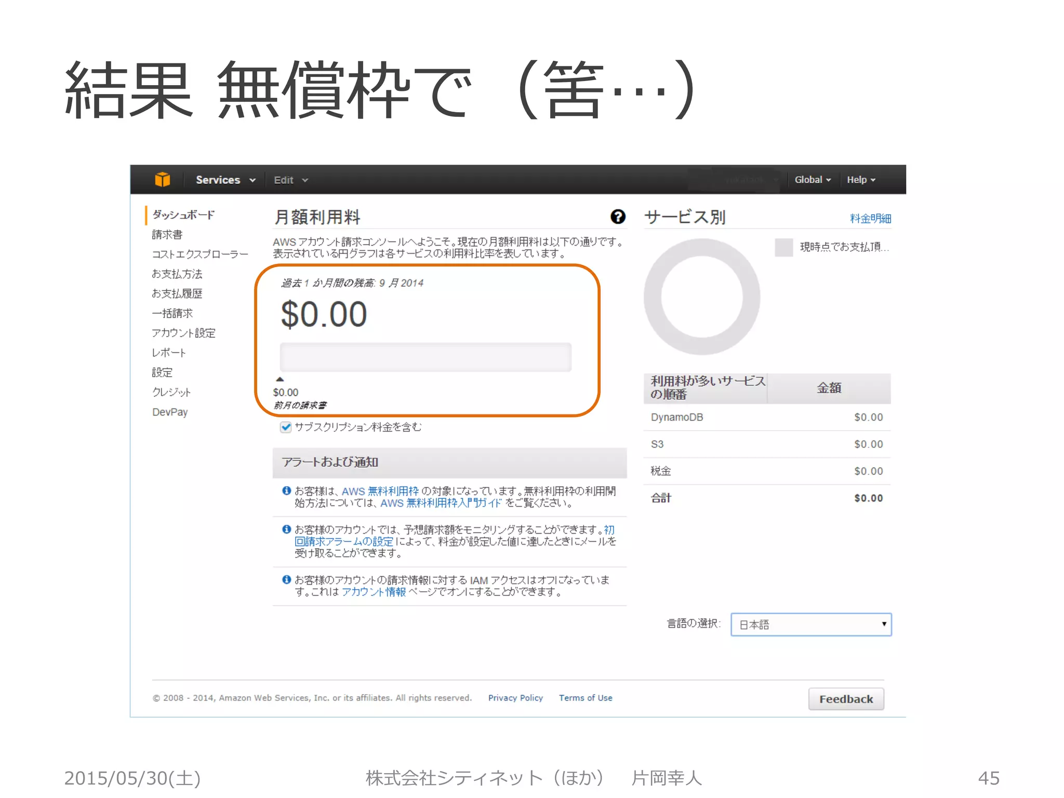
Task: Click the large $0.00 balance amount
Action: tap(324, 315)
